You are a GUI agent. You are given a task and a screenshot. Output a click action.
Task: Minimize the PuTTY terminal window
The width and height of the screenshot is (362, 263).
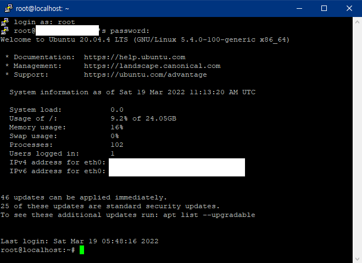tap(299, 8)
